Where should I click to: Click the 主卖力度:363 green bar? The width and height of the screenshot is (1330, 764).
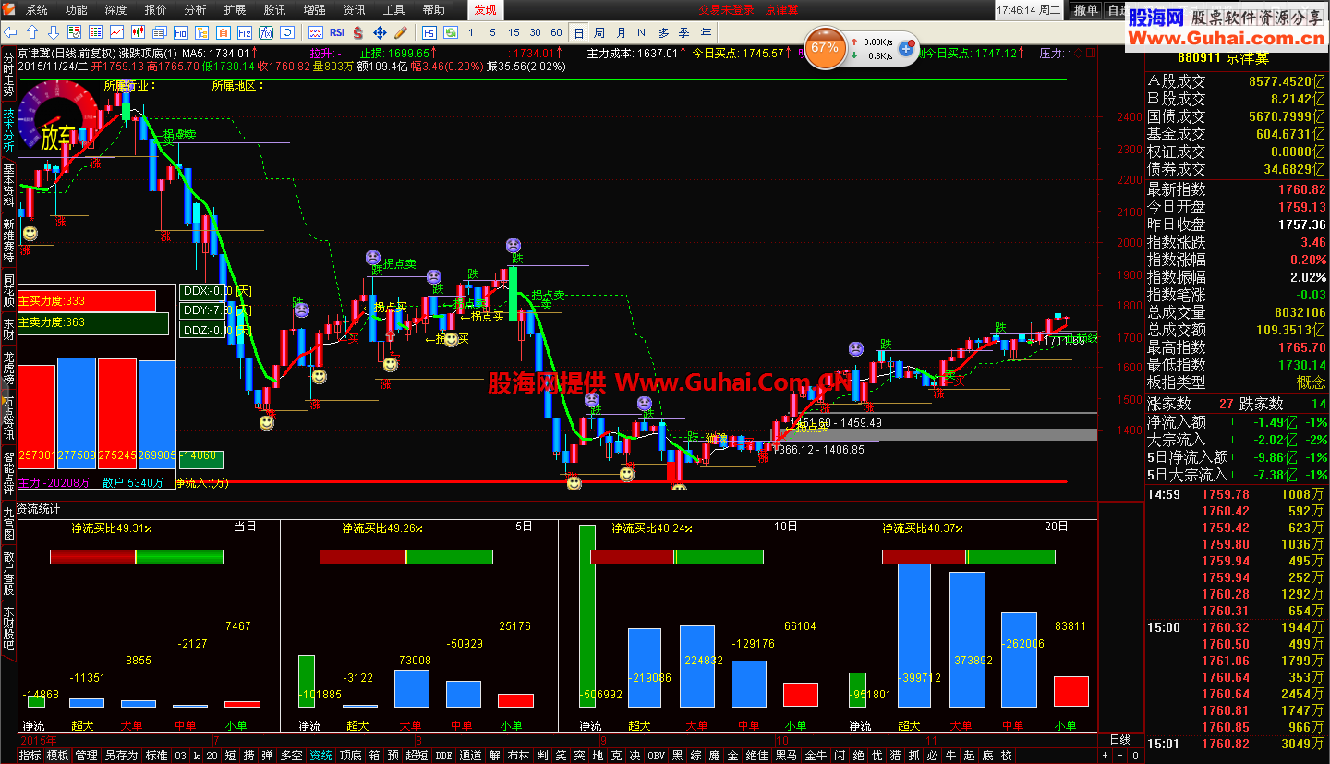pos(93,323)
